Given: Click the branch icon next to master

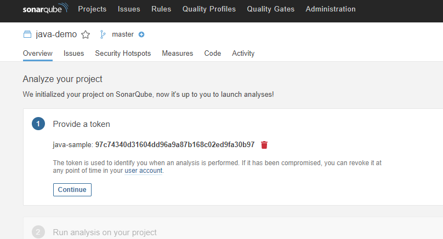Looking at the screenshot, I should click(102, 34).
